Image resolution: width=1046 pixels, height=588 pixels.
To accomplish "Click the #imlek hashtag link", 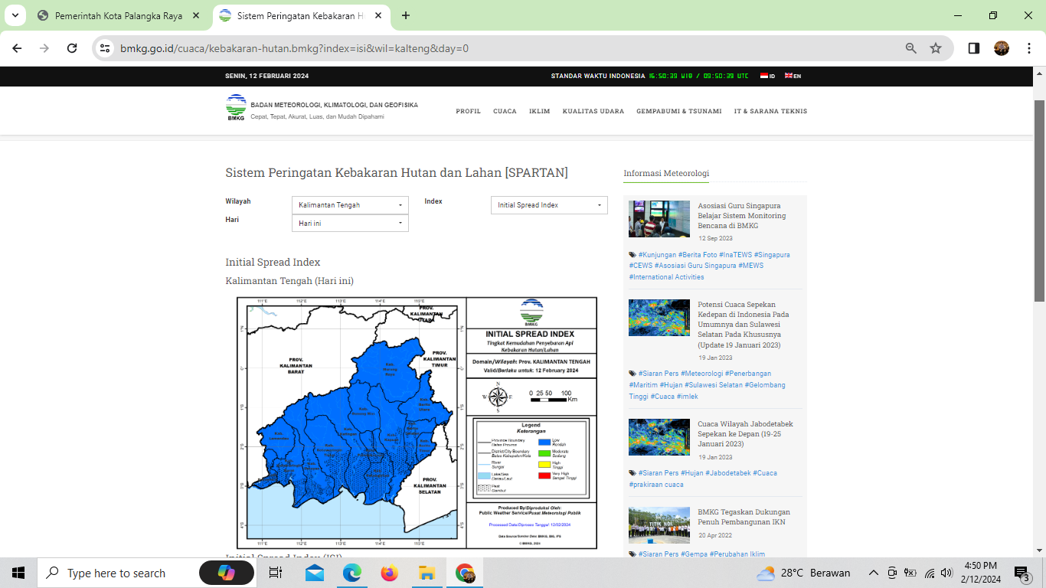I will pyautogui.click(x=687, y=397).
